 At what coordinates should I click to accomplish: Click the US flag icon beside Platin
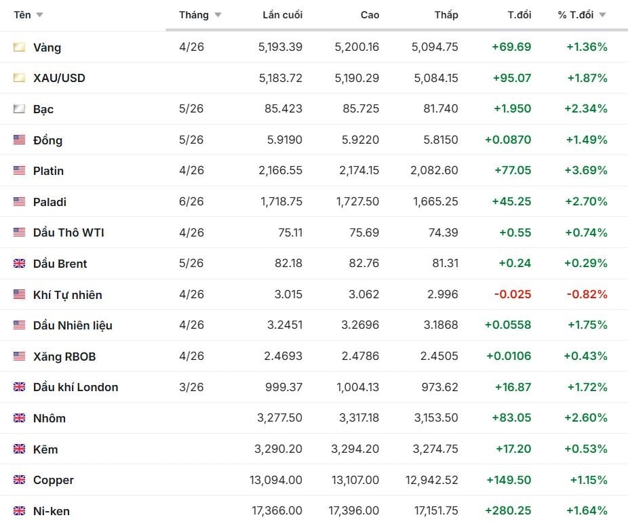click(19, 171)
